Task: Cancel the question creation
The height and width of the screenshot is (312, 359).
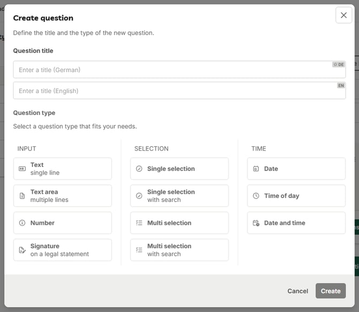Action: 297,291
